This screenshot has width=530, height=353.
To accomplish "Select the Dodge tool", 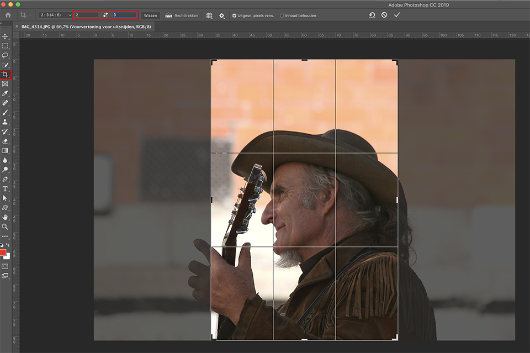I will click(x=5, y=170).
